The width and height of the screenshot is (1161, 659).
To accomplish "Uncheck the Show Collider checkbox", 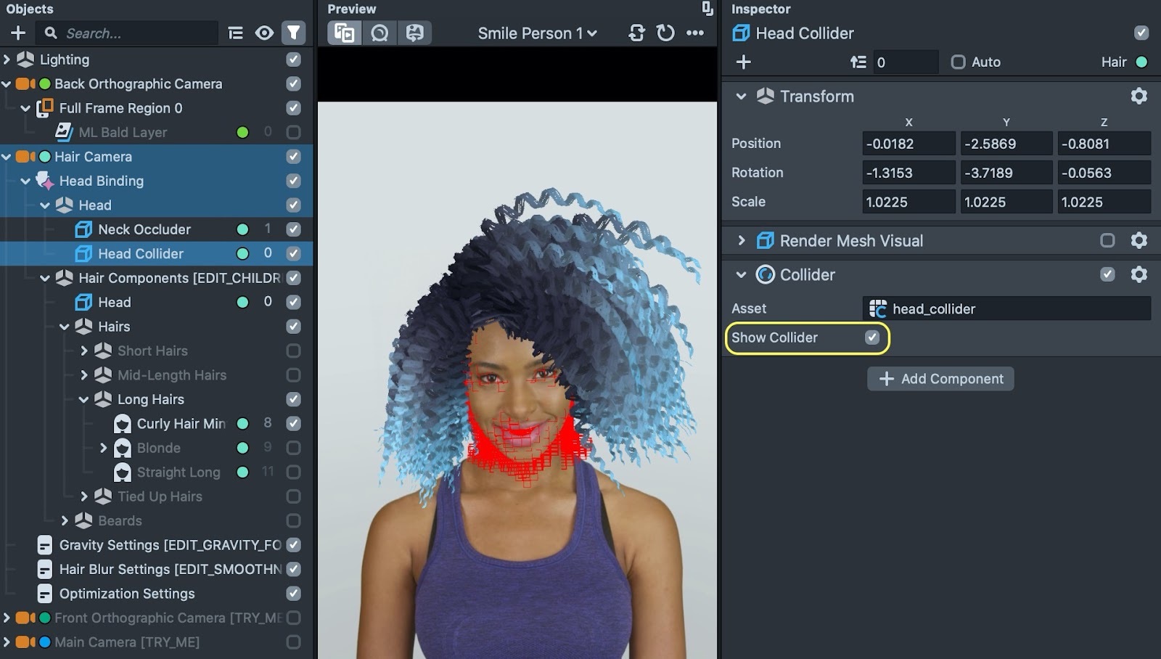I will click(x=872, y=337).
